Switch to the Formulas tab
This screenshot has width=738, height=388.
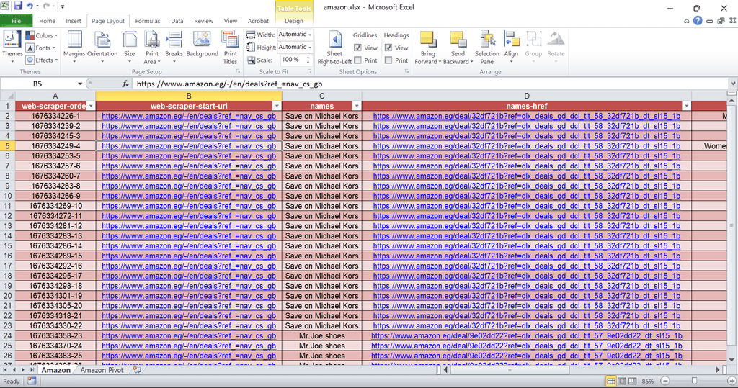click(148, 21)
